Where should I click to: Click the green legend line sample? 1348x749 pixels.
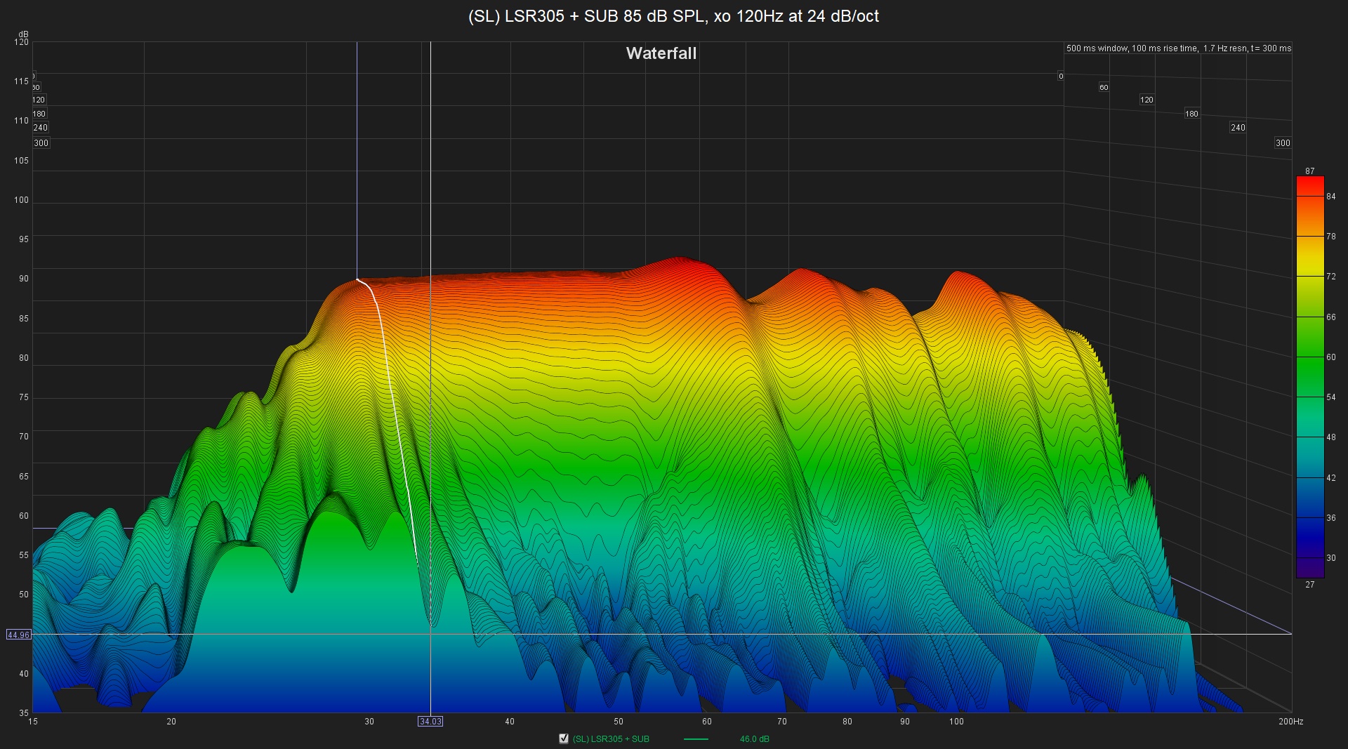[696, 739]
